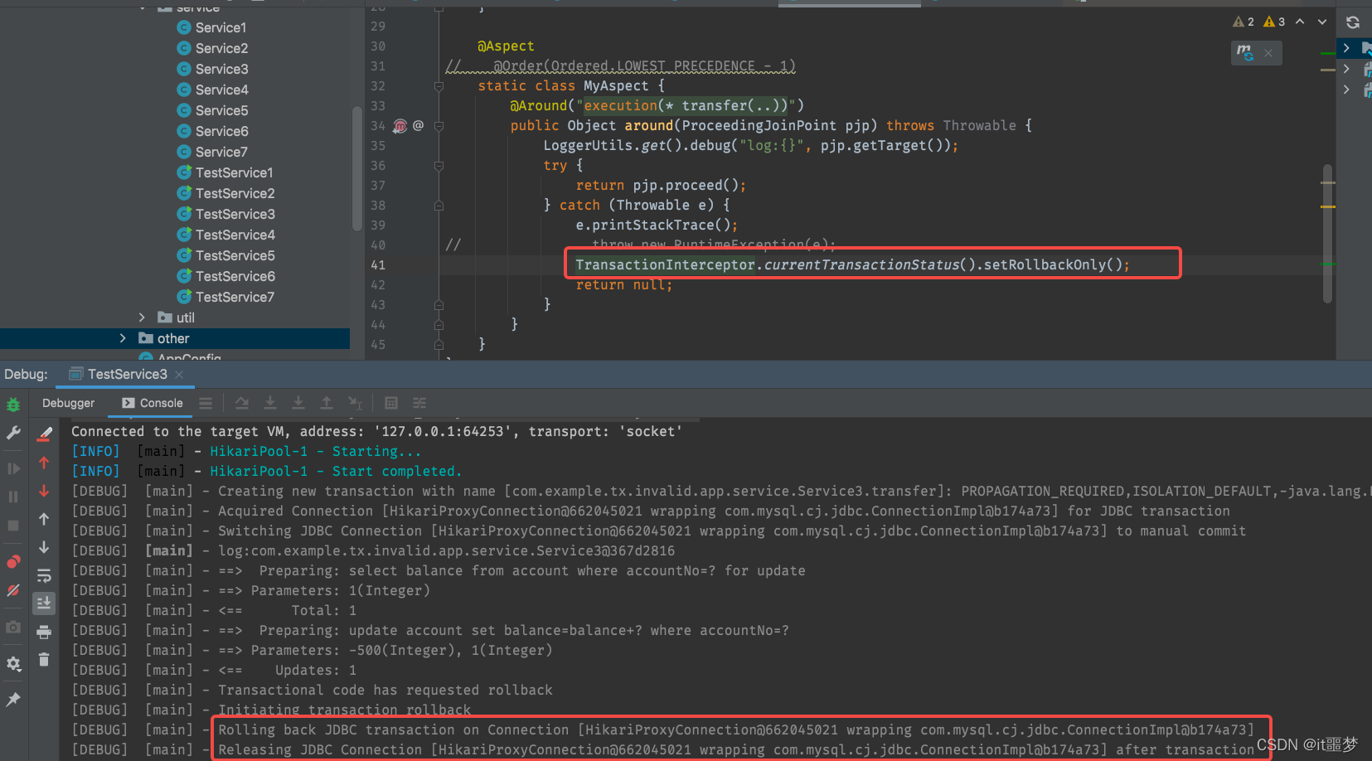
Task: Click the @ gutter marker on line 34
Action: (418, 125)
